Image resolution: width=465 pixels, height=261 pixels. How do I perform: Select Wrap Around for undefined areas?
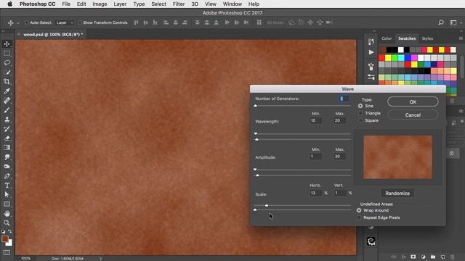[359, 210]
